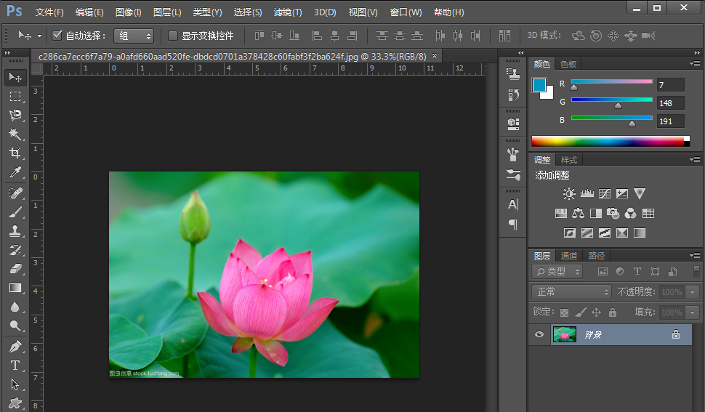705x412 pixels.
Task: Switch to the 通道 tab
Action: click(569, 256)
